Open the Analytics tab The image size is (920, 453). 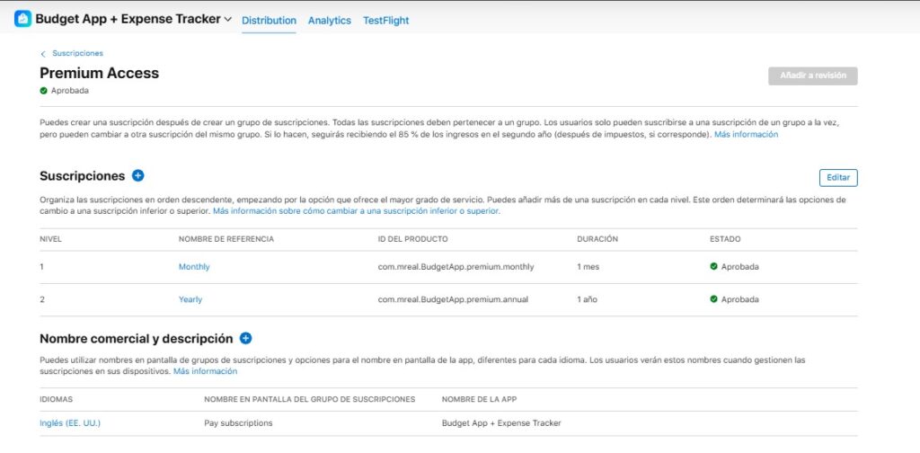tap(329, 21)
